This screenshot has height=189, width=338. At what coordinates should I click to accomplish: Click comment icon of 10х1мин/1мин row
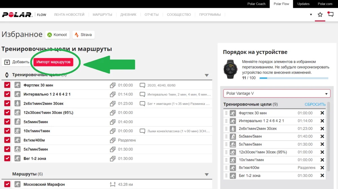pyautogui.click(x=143, y=131)
